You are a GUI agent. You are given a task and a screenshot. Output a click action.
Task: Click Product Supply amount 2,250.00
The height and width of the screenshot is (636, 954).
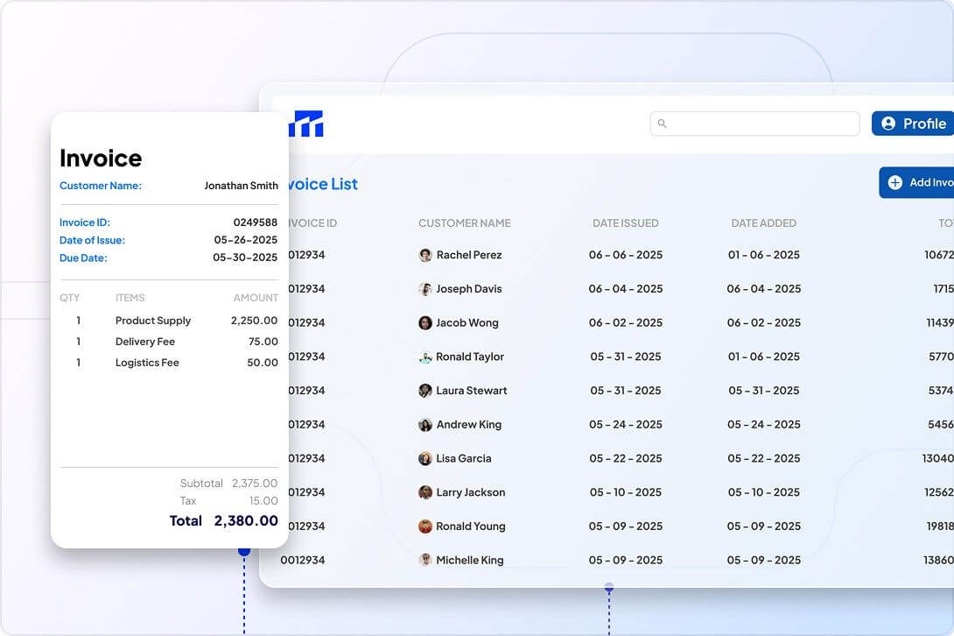point(255,321)
